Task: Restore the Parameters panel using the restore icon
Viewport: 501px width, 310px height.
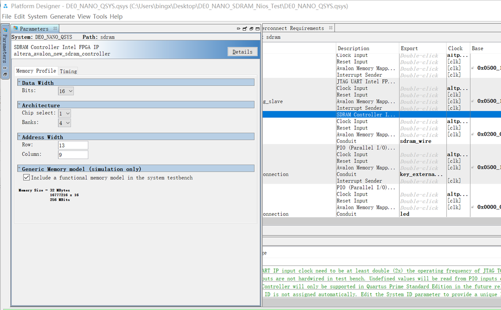Action: pyautogui.click(x=251, y=29)
